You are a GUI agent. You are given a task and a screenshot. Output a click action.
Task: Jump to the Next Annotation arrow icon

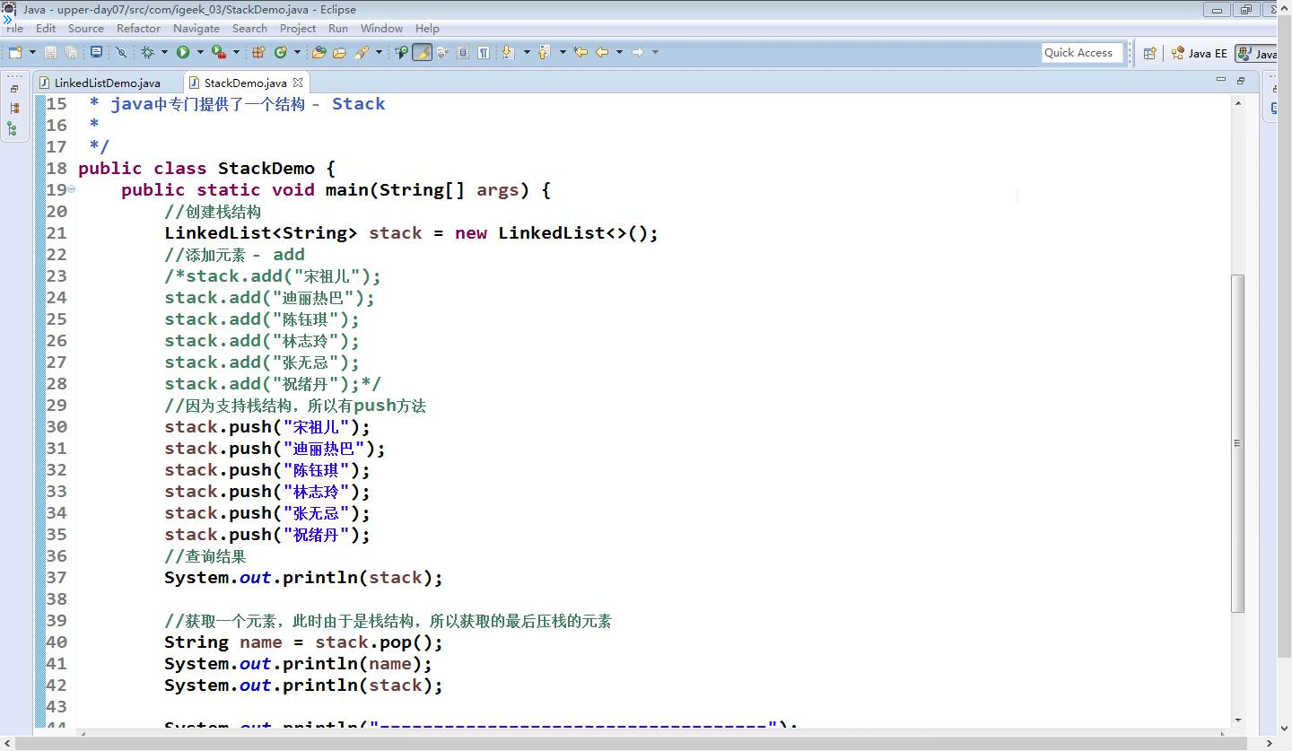pos(508,52)
